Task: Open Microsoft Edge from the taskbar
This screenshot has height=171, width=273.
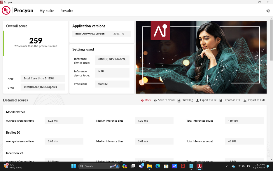Action: point(158,166)
